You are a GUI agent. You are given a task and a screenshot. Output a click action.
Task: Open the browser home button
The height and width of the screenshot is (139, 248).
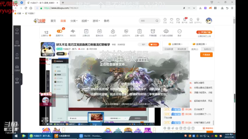[31, 8]
